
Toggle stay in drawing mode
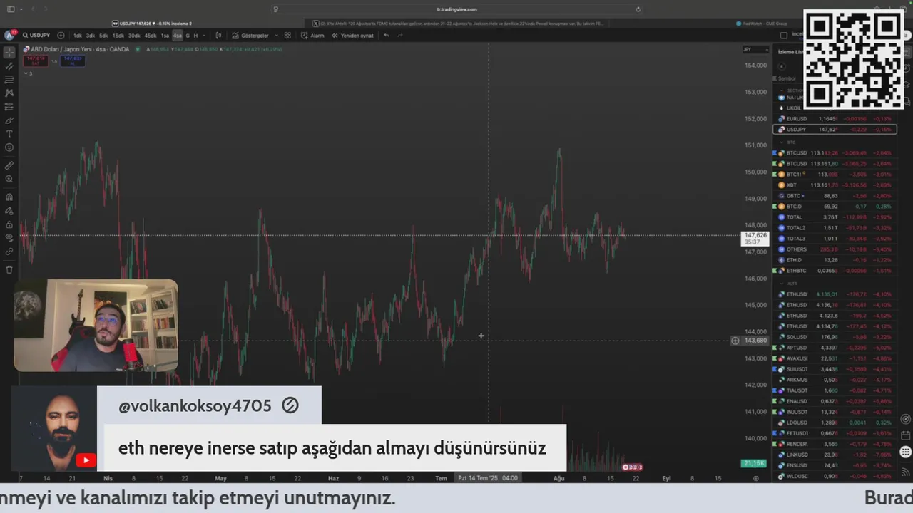pyautogui.click(x=9, y=211)
